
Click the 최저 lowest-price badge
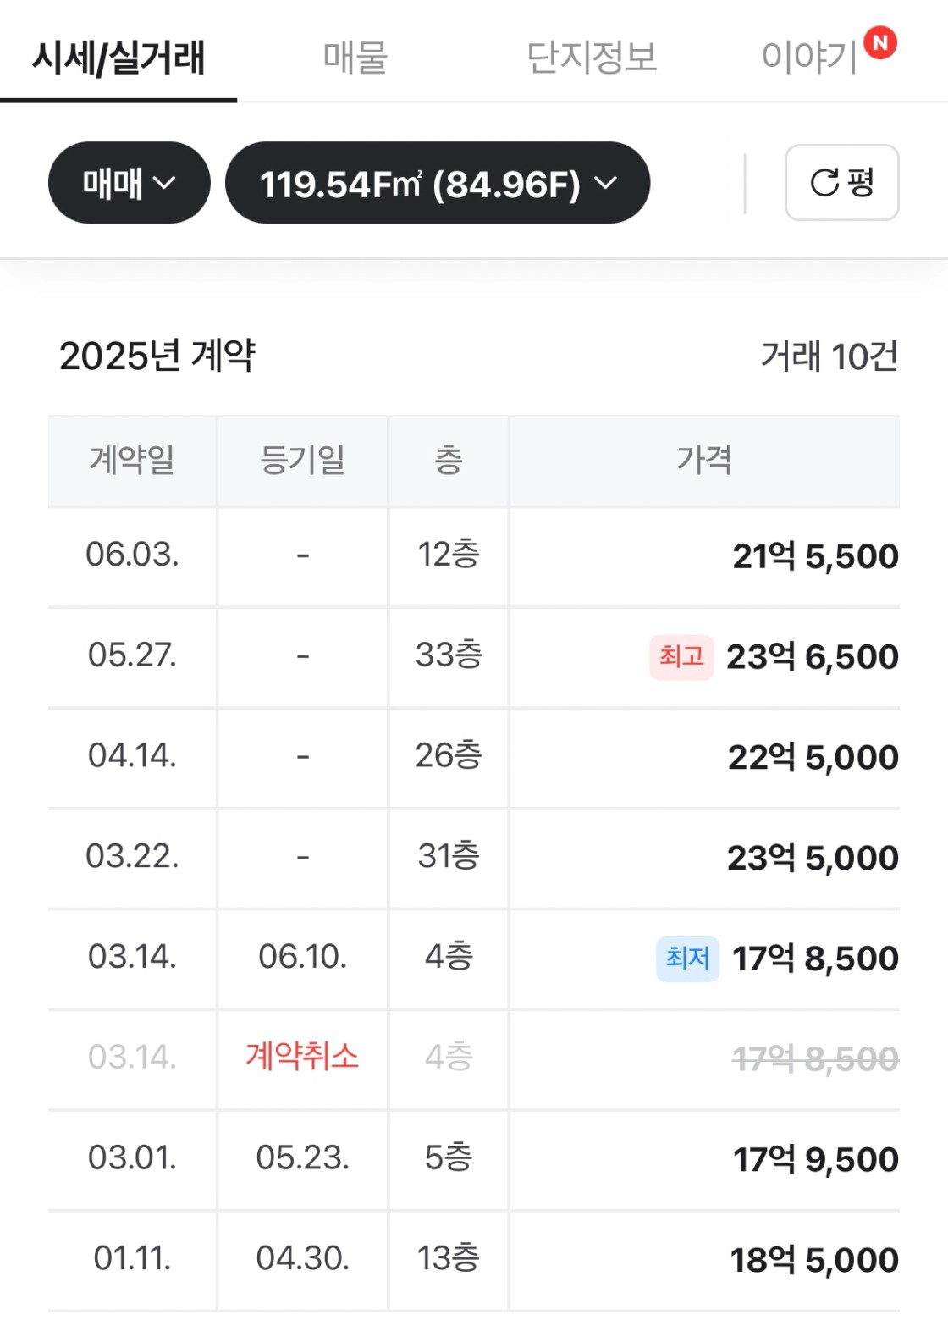click(x=687, y=959)
